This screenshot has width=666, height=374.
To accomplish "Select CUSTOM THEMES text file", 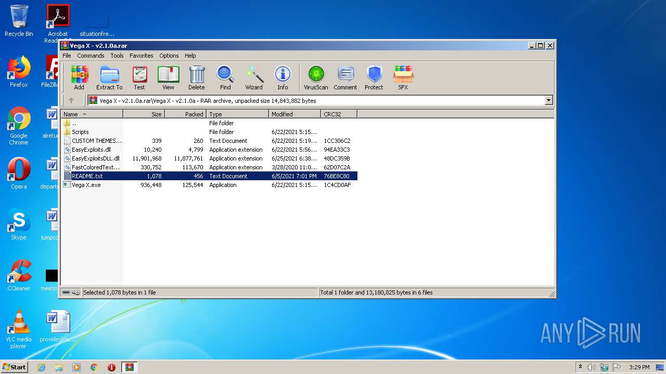I will [x=209, y=141].
